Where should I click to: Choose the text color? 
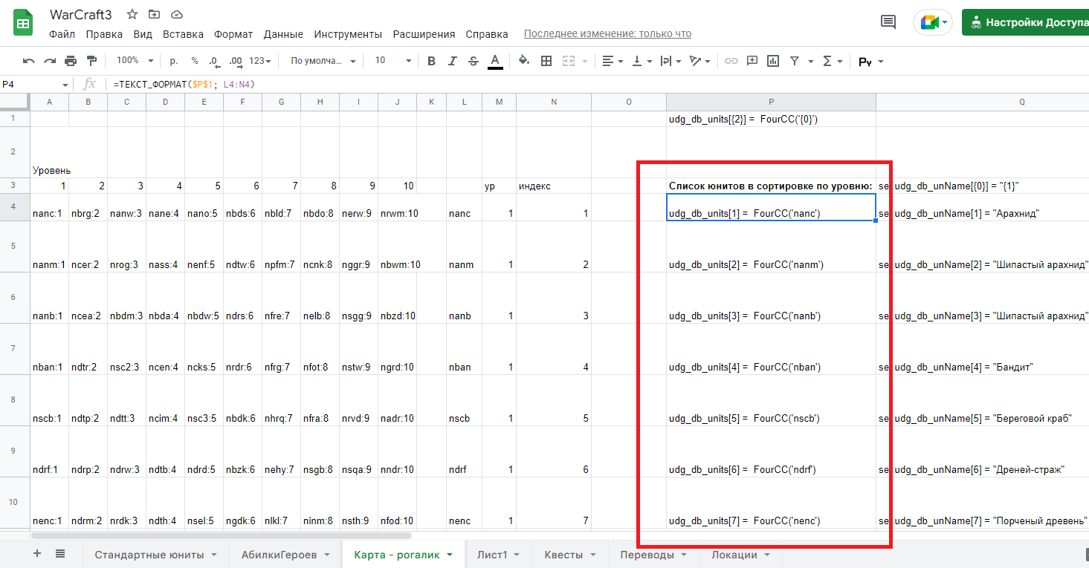[x=495, y=61]
